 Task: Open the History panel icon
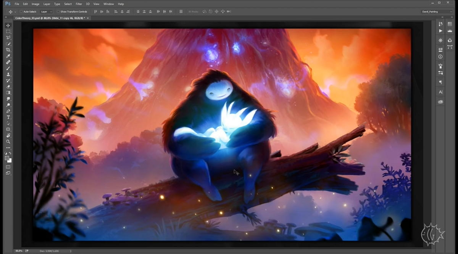(x=440, y=24)
